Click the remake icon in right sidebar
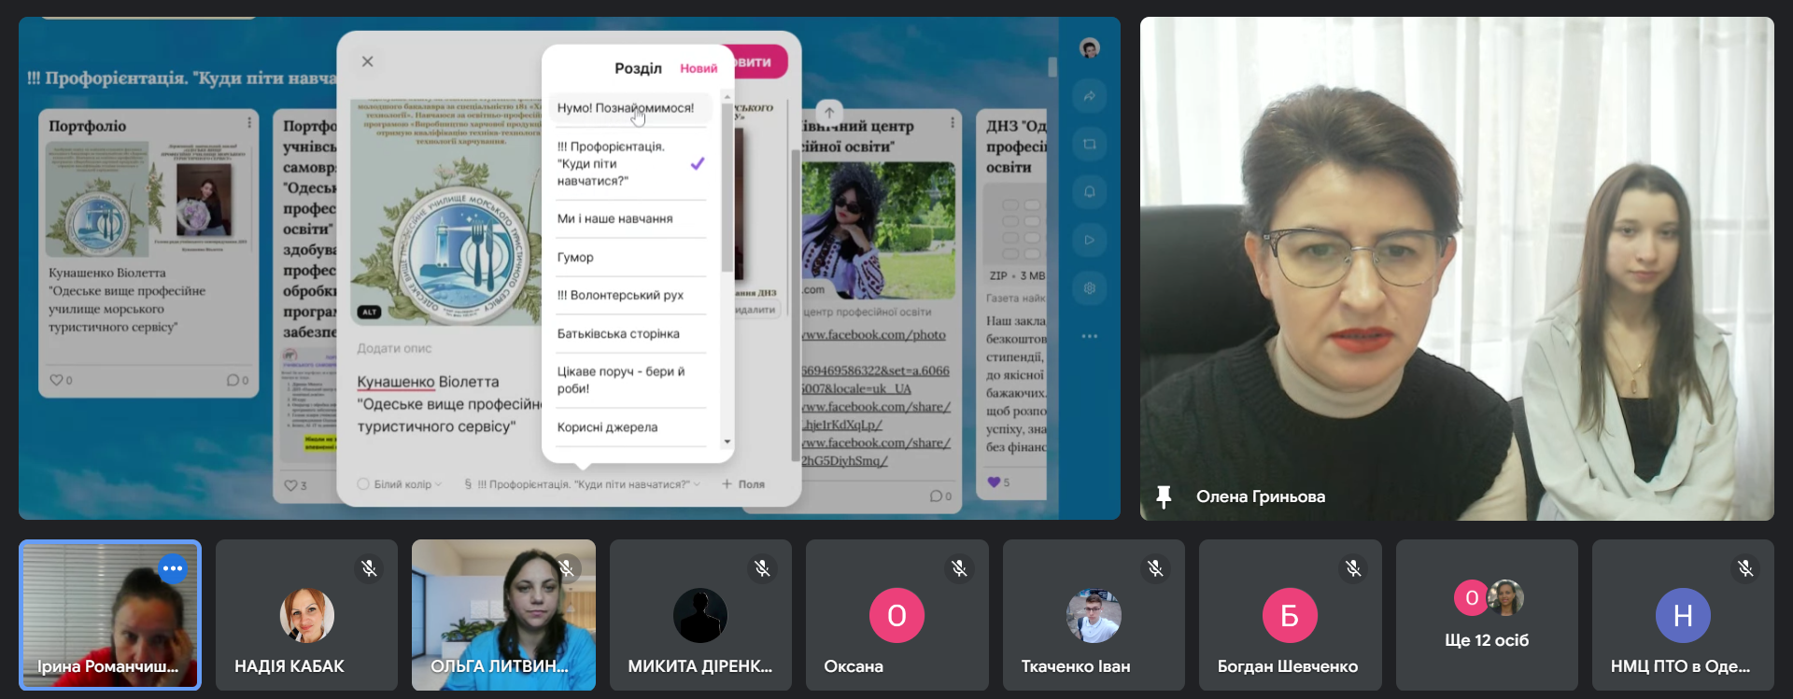 pos(1089,145)
